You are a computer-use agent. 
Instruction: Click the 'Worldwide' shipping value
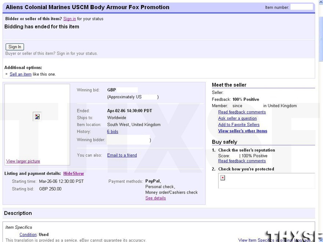(117, 118)
